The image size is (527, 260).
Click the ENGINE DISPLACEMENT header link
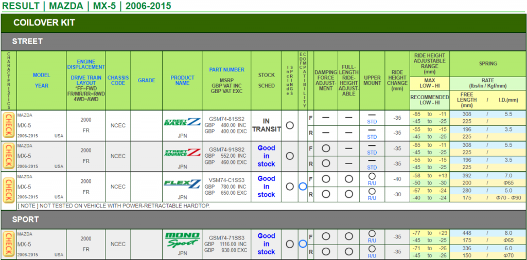pyautogui.click(x=86, y=64)
